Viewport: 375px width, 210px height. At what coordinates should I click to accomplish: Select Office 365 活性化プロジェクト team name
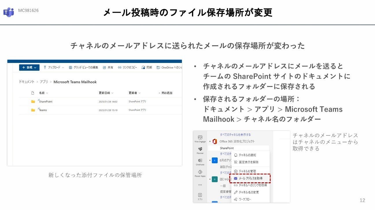(237, 141)
